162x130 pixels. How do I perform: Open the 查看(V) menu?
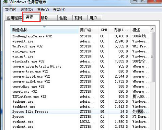point(43,10)
